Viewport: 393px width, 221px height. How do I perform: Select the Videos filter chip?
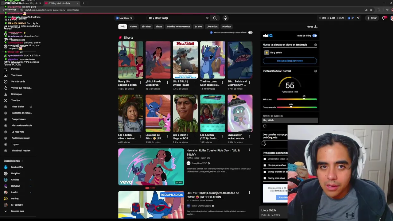point(134,27)
